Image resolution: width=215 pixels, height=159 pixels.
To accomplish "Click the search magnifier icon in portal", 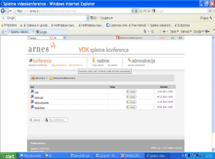I will pyautogui.click(x=50, y=37).
